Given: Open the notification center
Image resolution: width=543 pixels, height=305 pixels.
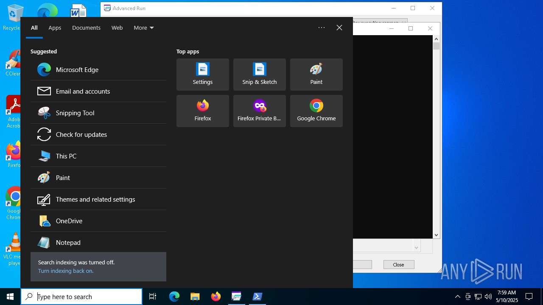Looking at the screenshot, I should pos(529,297).
